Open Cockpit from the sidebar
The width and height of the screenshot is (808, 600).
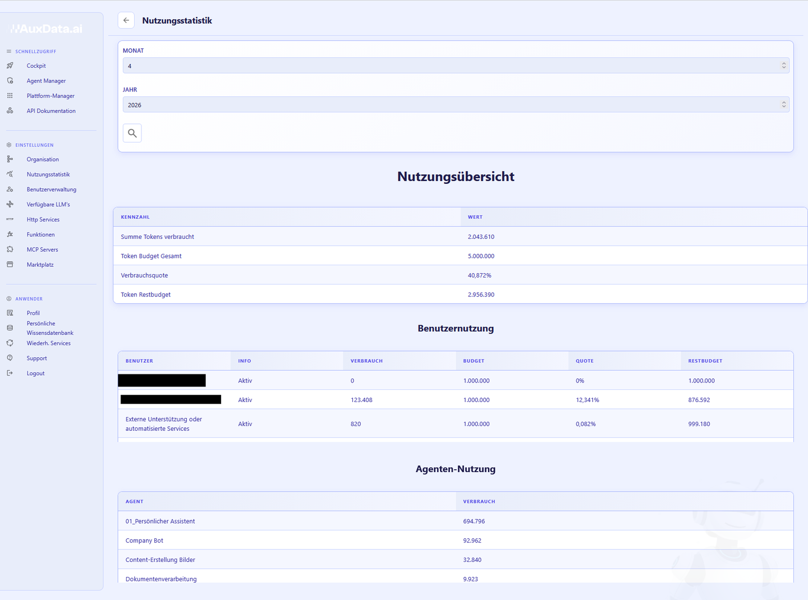(x=36, y=66)
